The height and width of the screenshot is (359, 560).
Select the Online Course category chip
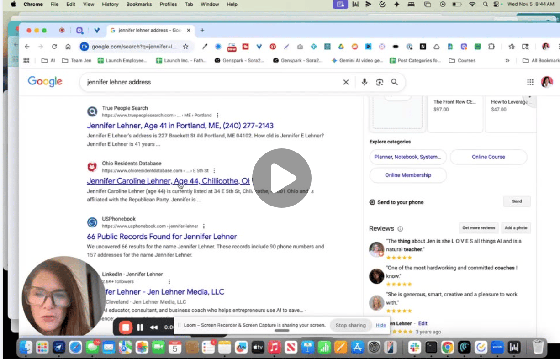488,157
